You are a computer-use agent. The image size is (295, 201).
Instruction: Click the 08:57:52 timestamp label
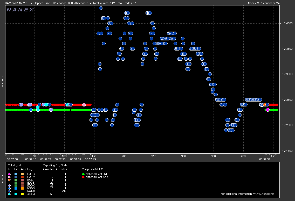(265, 159)
